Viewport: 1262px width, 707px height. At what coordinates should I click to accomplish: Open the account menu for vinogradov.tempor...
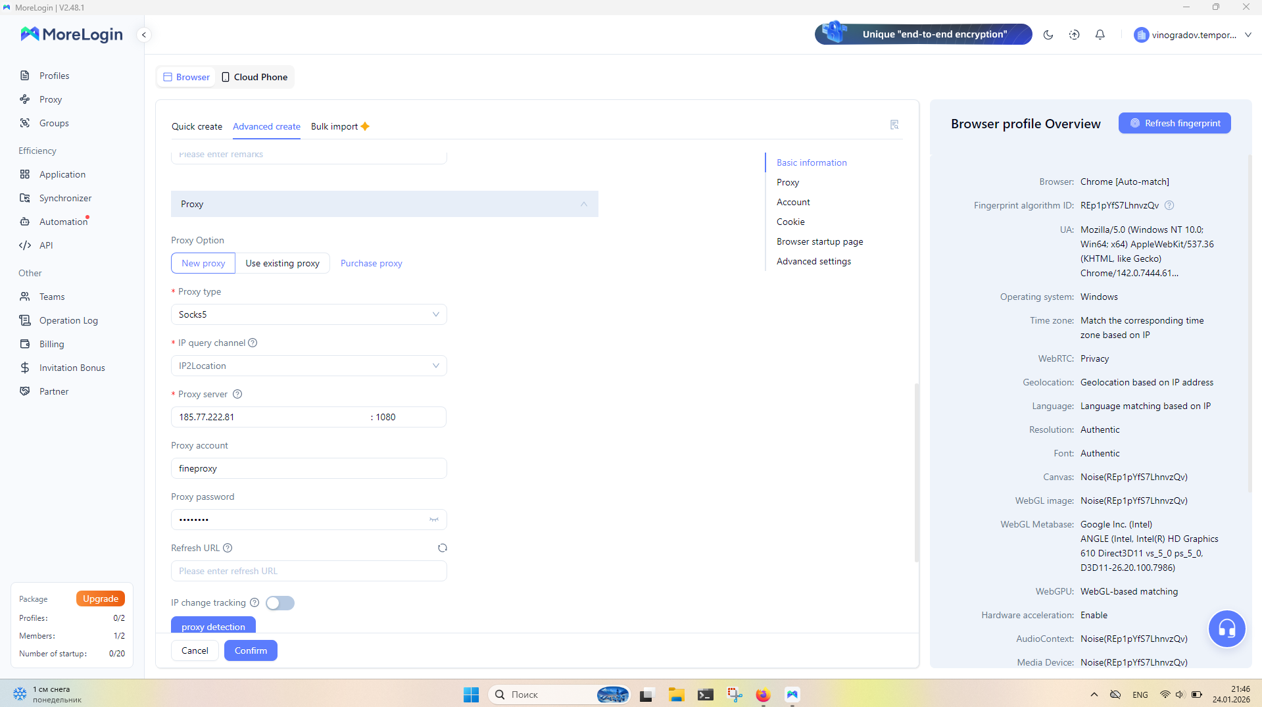click(x=1193, y=35)
